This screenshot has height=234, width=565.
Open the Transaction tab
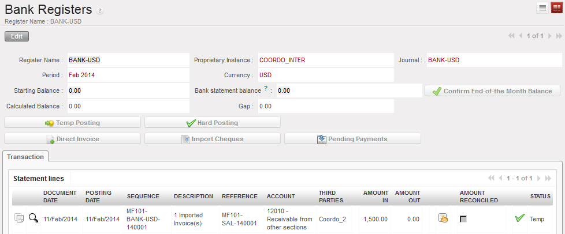25,156
